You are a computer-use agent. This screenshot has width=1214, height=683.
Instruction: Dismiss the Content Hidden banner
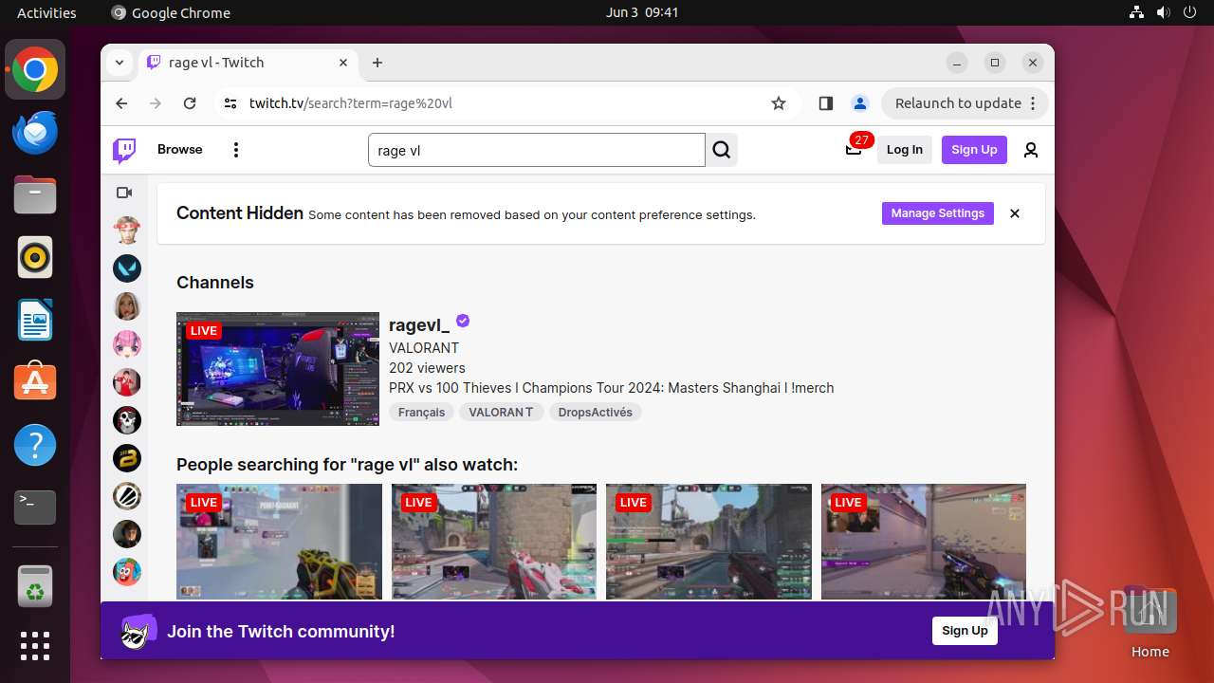1015,213
